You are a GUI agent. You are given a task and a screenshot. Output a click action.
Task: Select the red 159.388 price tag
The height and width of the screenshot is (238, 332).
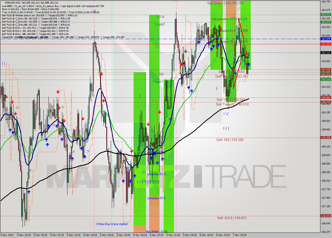click(326, 137)
